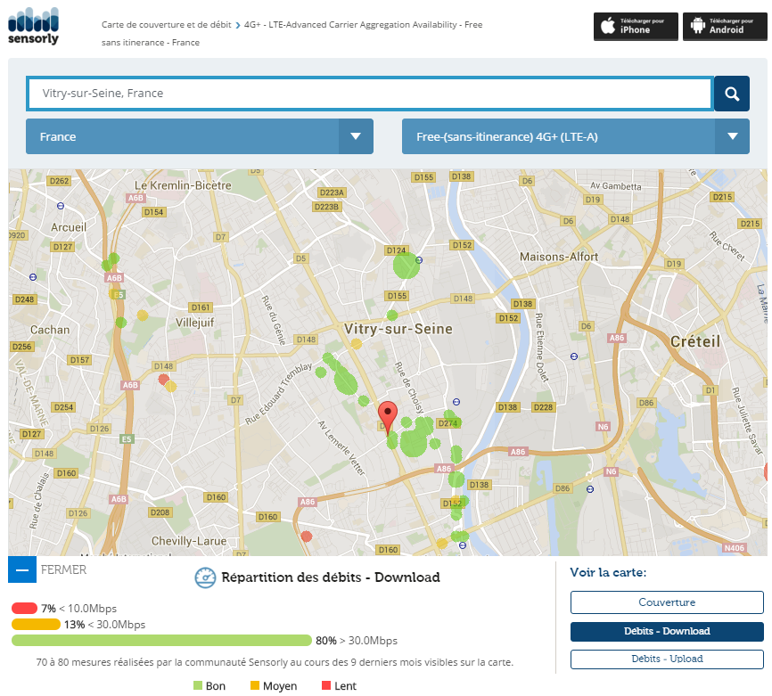Click the metro station icon near D274

point(456,402)
